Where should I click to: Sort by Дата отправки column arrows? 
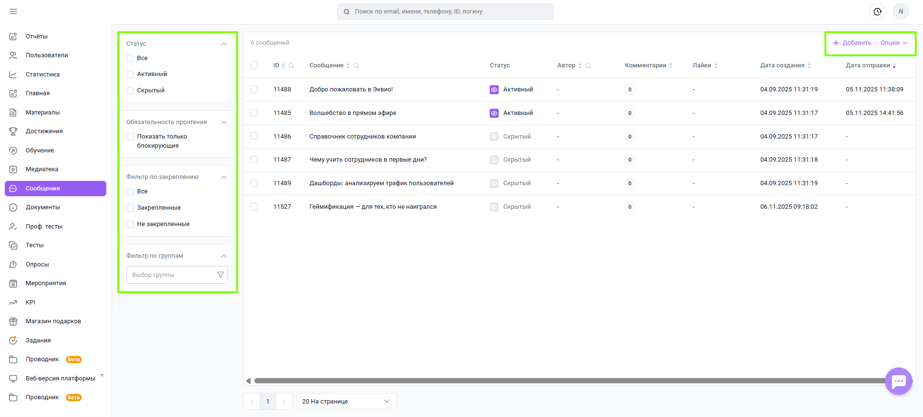[x=894, y=66]
